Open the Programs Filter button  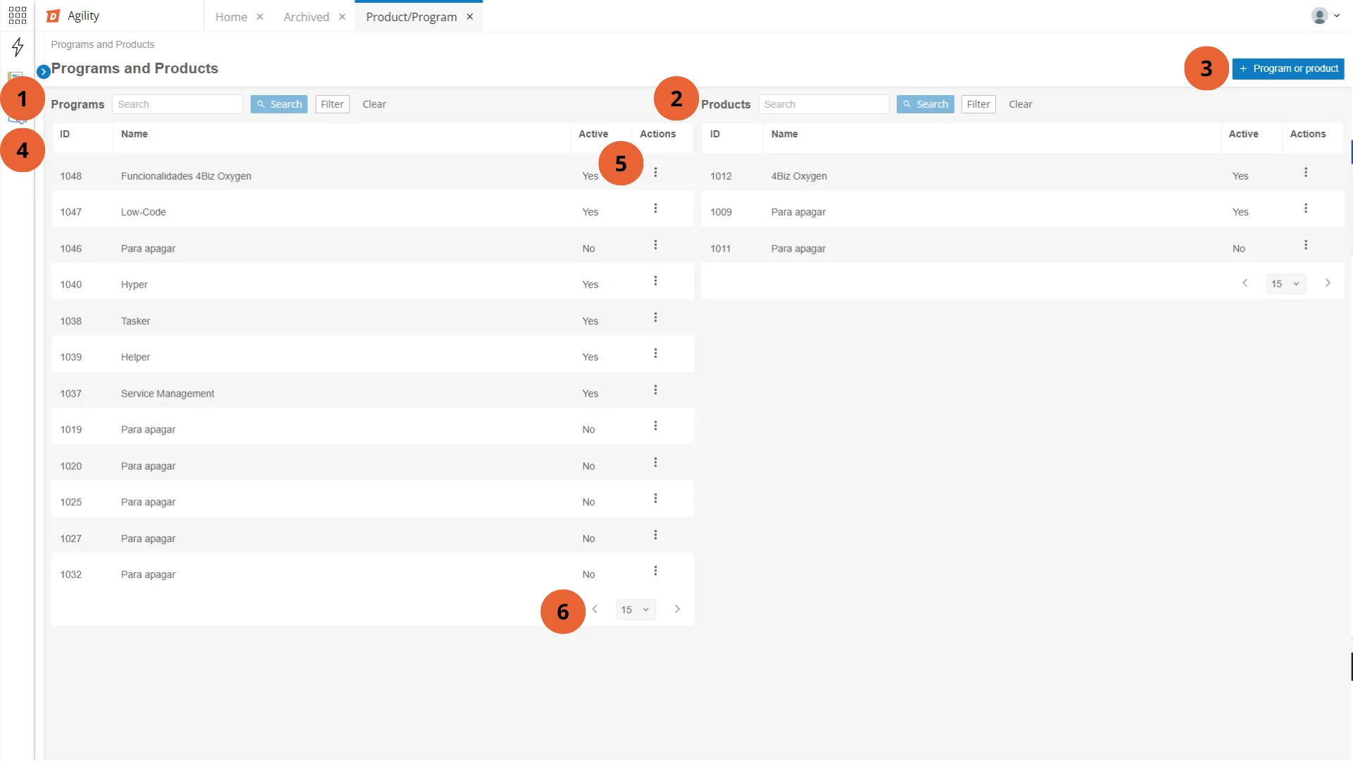[x=332, y=104]
